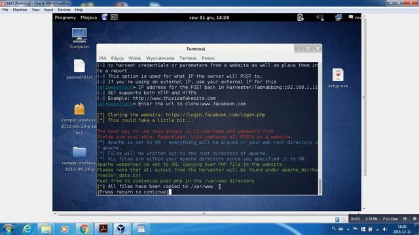Image resolution: width=419 pixels, height=235 pixels.
Task: Click the login.facebook.com URL in terminal
Action: (215, 115)
